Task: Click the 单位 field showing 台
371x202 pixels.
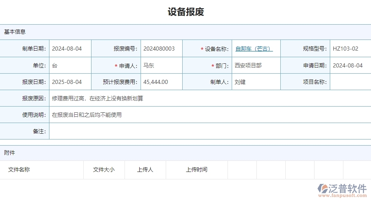Action: 70,65
